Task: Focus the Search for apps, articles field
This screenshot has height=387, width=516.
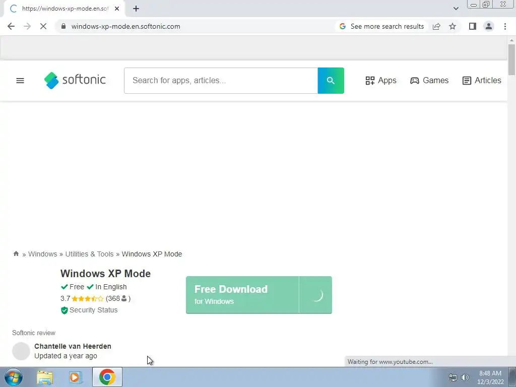Action: click(x=221, y=81)
